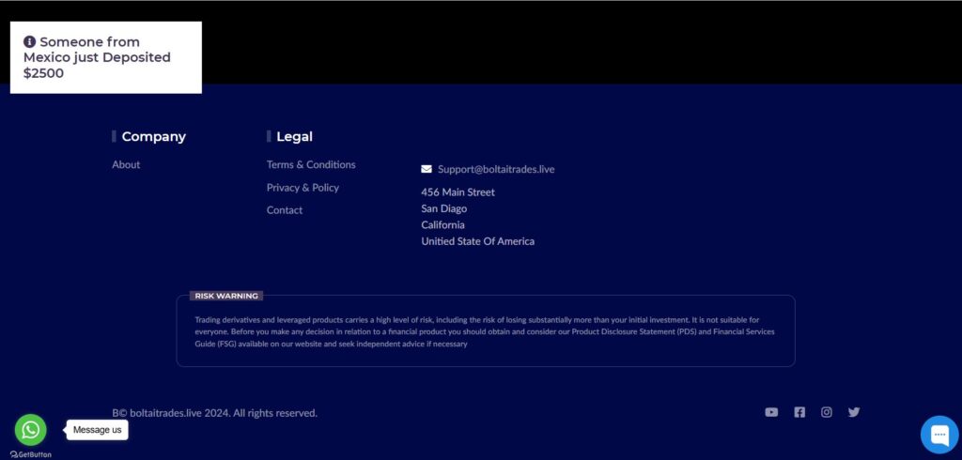Viewport: 962px width, 460px height.
Task: Click the Mexico deposit notification popup
Action: click(x=106, y=58)
